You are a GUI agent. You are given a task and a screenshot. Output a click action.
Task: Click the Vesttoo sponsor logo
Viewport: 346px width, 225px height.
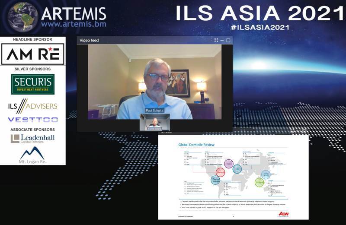click(33, 120)
